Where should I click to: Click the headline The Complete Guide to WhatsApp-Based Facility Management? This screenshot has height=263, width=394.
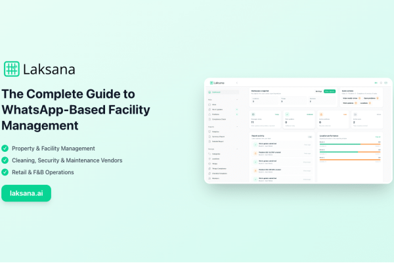(76, 110)
